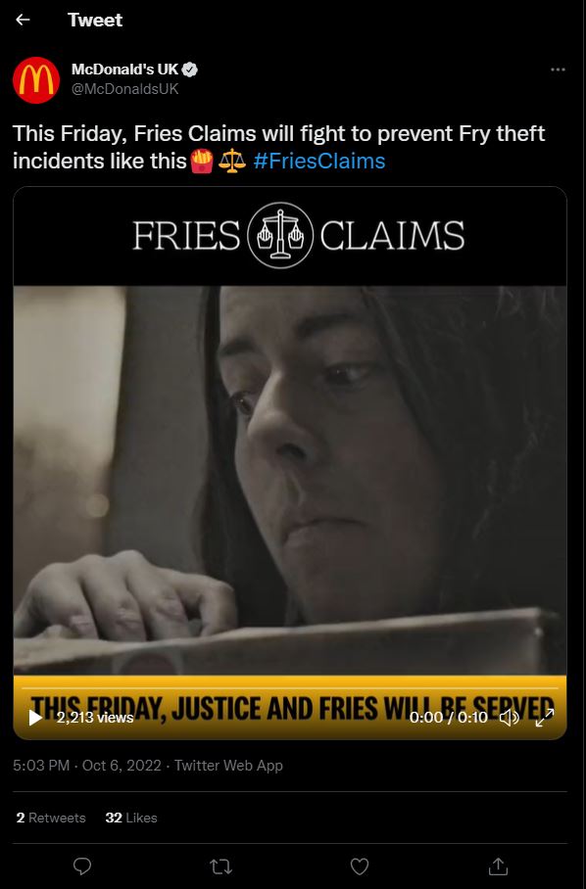
Task: Mute the video with the speaker icon
Action: coord(509,718)
